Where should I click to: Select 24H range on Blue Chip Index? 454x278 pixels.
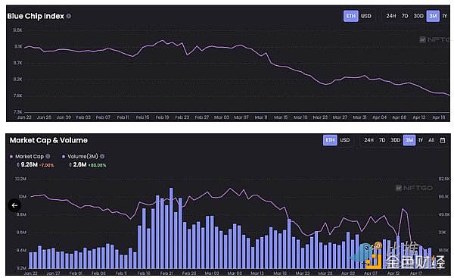tap(390, 16)
